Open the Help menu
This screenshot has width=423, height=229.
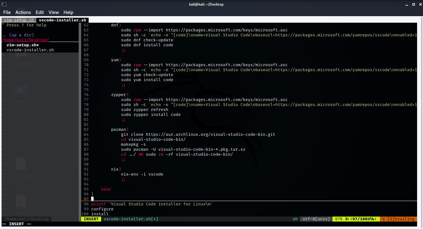click(x=68, y=12)
